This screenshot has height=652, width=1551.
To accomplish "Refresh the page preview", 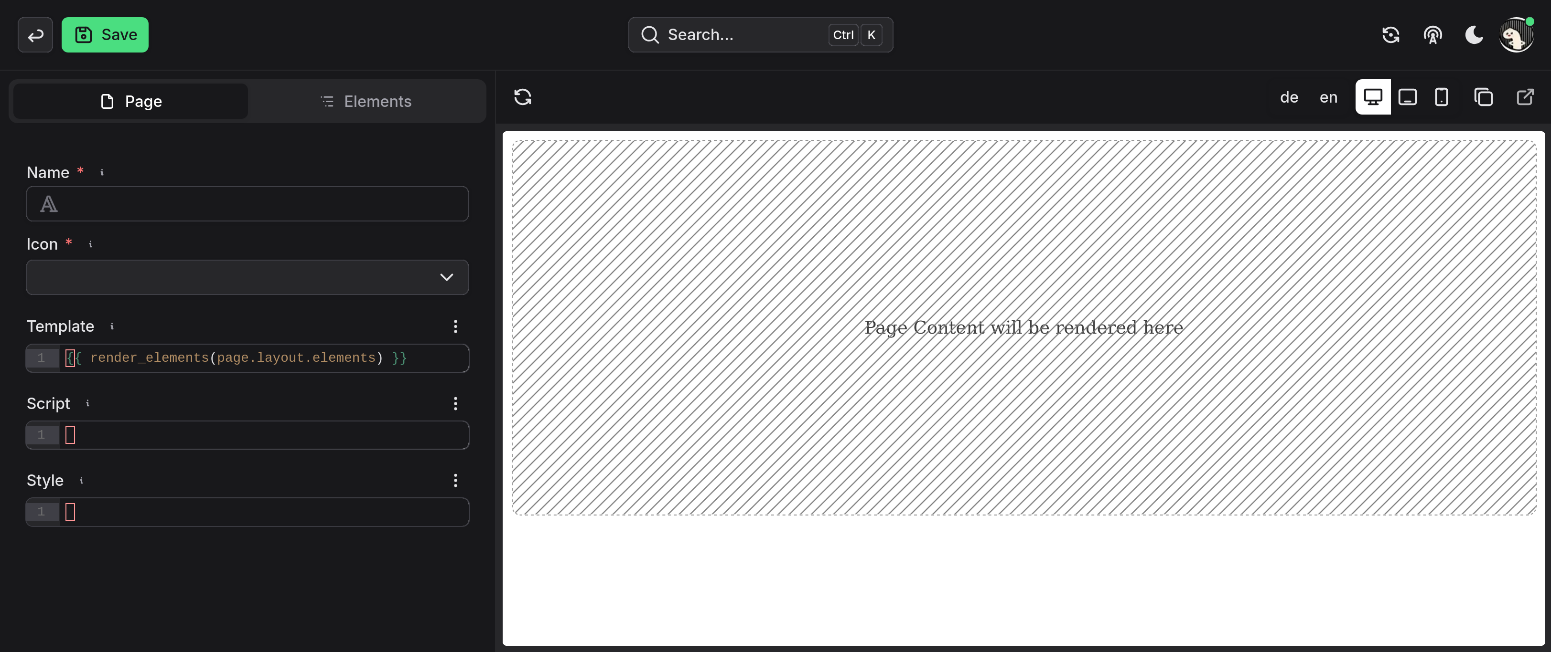I will tap(522, 97).
